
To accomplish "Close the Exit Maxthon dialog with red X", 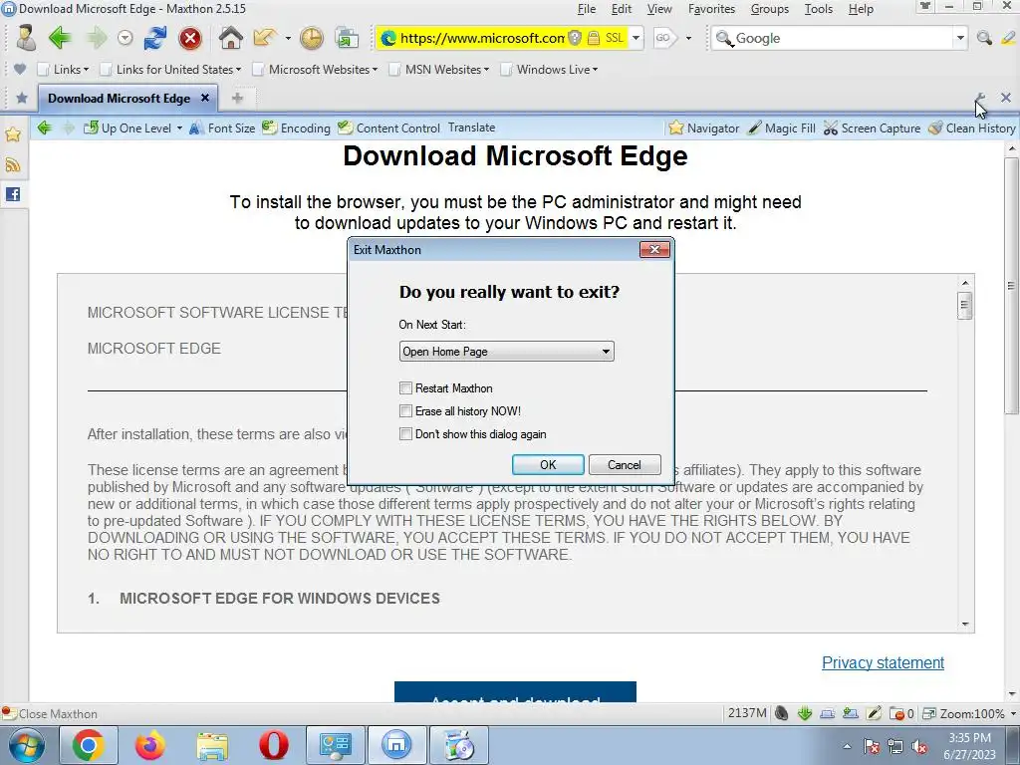I will pyautogui.click(x=654, y=249).
